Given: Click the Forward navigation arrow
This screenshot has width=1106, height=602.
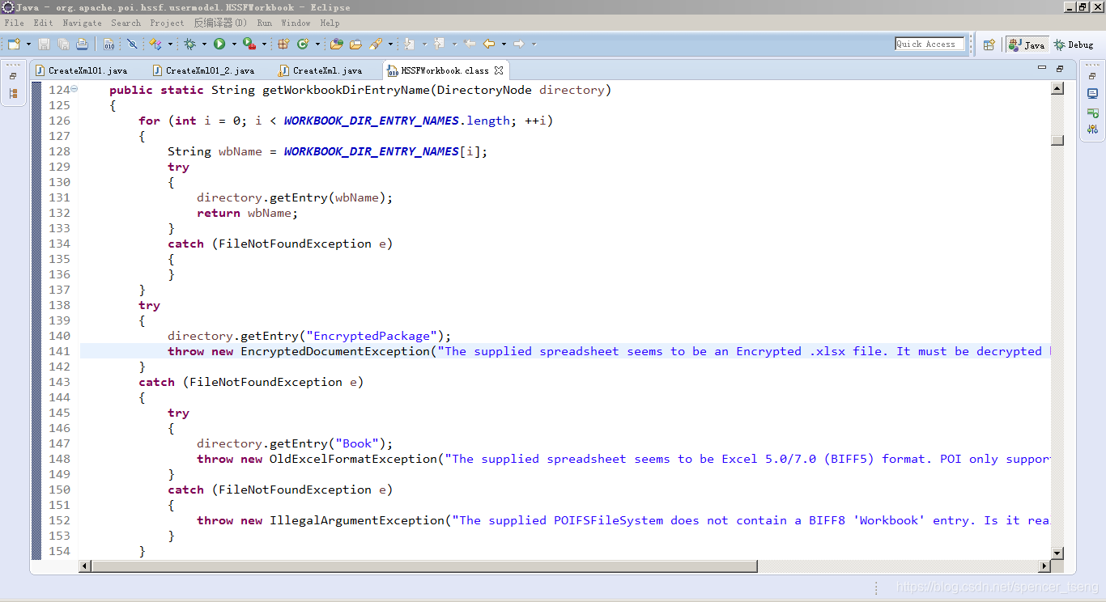Looking at the screenshot, I should click(519, 44).
